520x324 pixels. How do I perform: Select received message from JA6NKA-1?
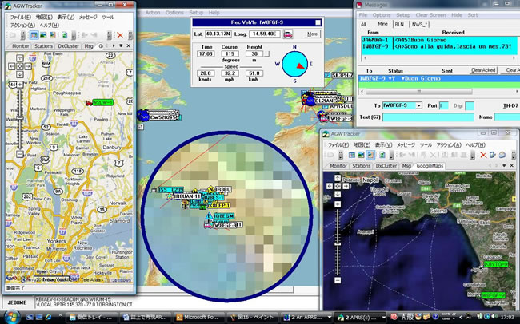(438, 40)
